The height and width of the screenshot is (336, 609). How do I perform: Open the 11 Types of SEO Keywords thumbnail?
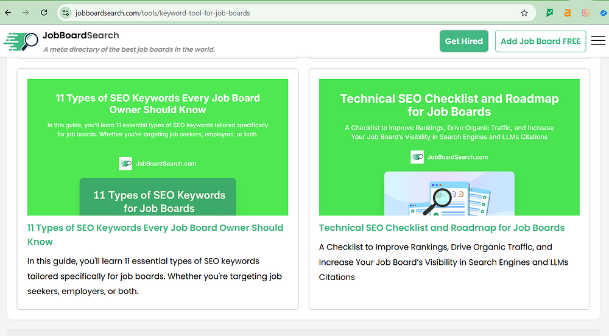158,147
